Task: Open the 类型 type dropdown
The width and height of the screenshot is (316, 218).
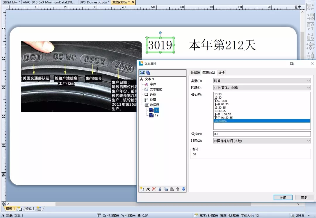Action: pos(262,81)
